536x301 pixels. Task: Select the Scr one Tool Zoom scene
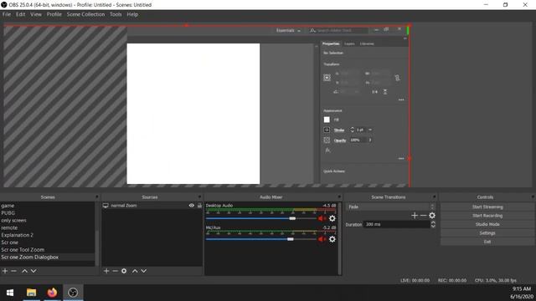(48, 250)
